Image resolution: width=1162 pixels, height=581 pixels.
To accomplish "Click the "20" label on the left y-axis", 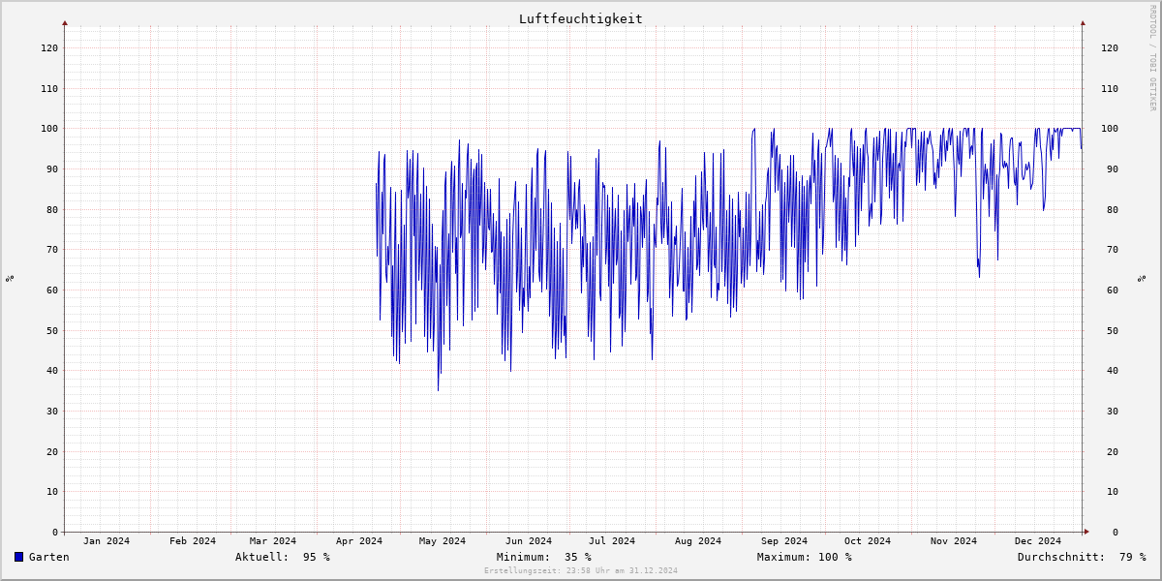I will coord(52,451).
